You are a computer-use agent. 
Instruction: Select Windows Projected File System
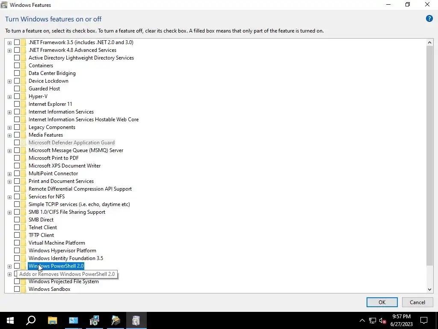tap(63, 281)
